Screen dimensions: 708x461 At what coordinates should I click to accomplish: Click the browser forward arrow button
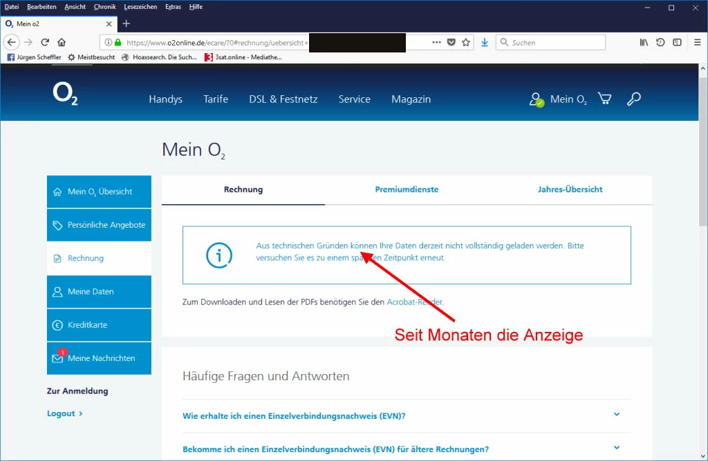click(28, 42)
